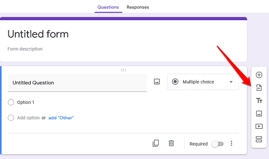Image resolution: width=269 pixels, height=159 pixels.
Task: Select the Questions tab
Action: coord(108,7)
